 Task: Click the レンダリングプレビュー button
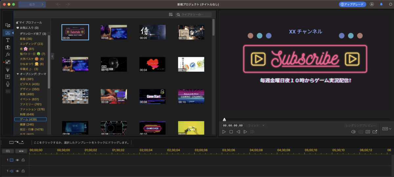[361, 126]
